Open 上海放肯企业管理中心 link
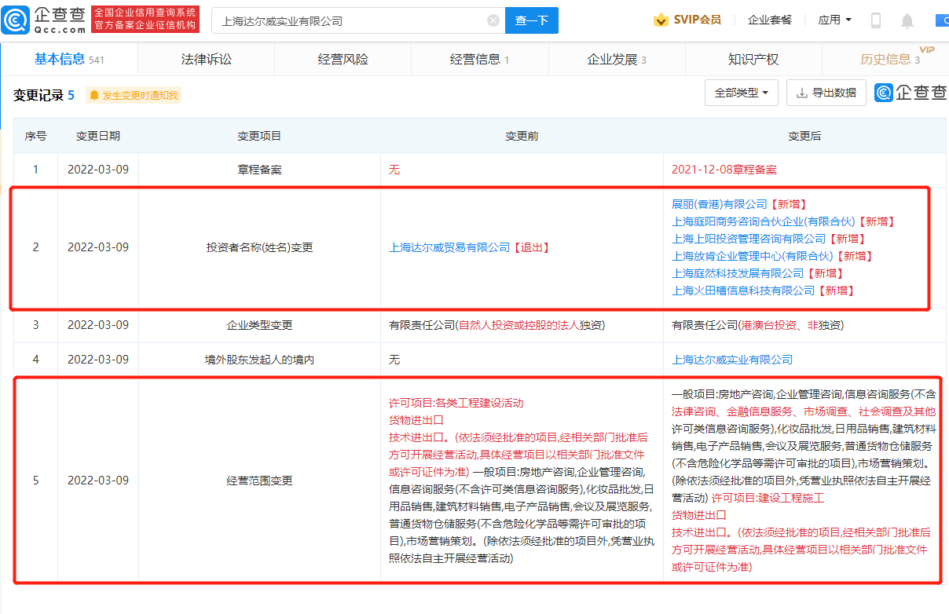 pyautogui.click(x=752, y=256)
